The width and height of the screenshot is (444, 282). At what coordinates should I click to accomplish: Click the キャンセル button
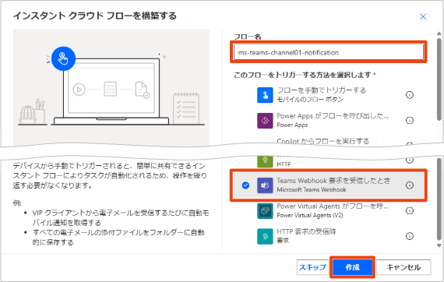[403, 267]
